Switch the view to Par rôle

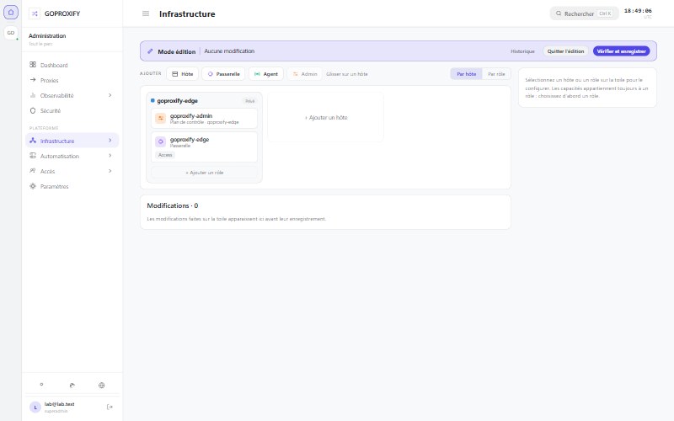coord(496,74)
